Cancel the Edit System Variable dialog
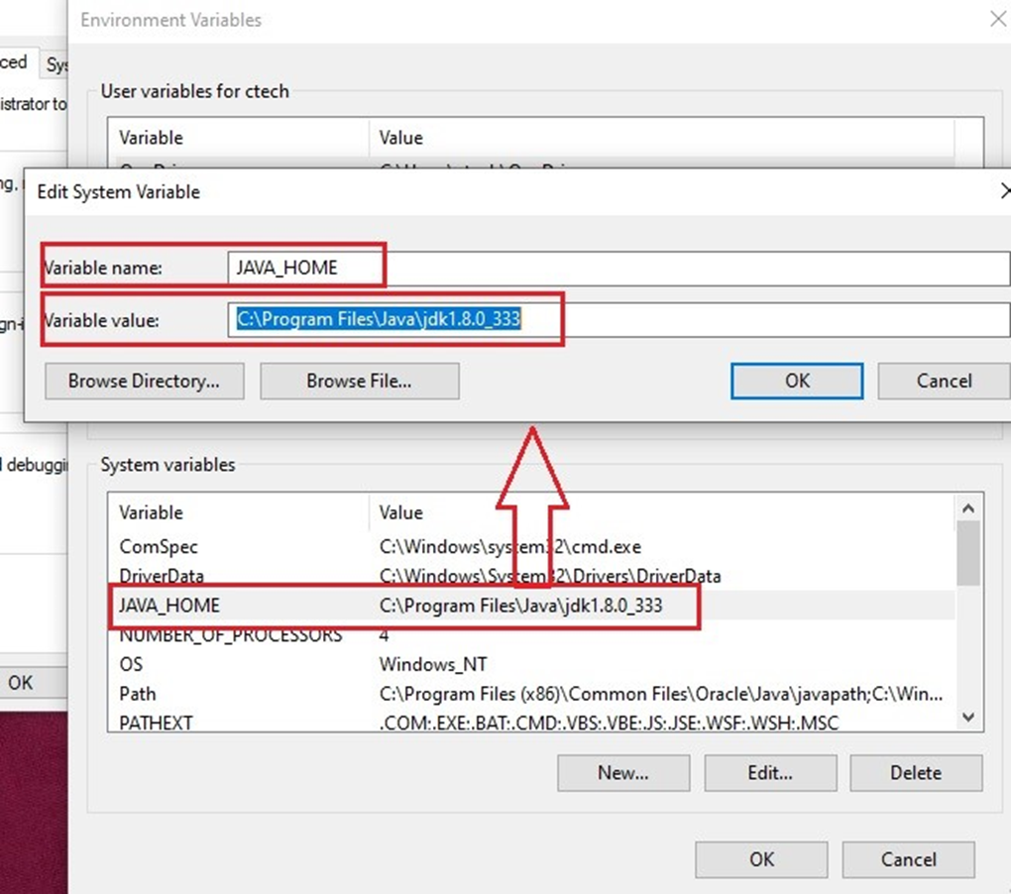The height and width of the screenshot is (894, 1011). [943, 381]
